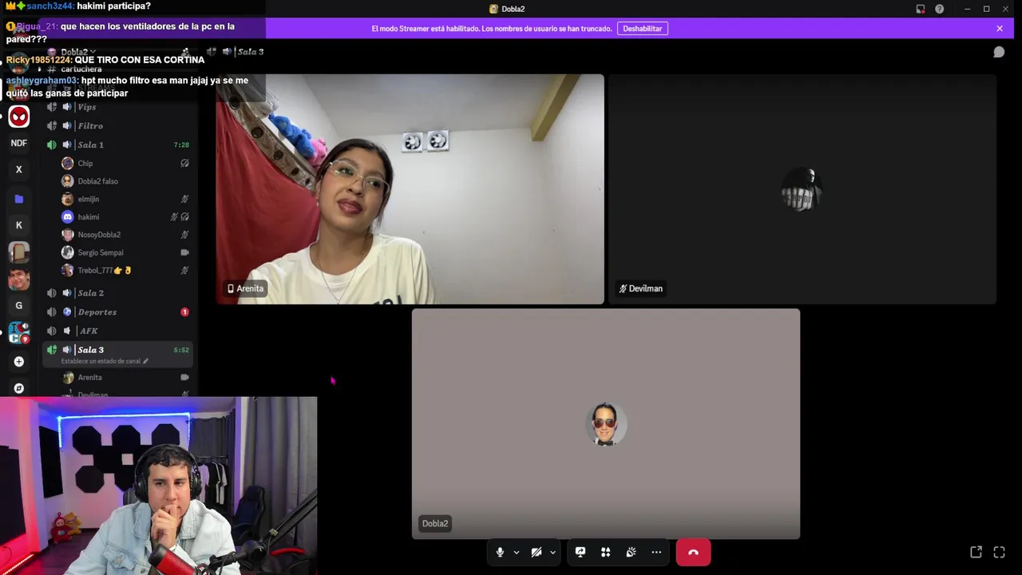Click Sergio Sempai's camera icon
The height and width of the screenshot is (575, 1022).
tap(184, 252)
